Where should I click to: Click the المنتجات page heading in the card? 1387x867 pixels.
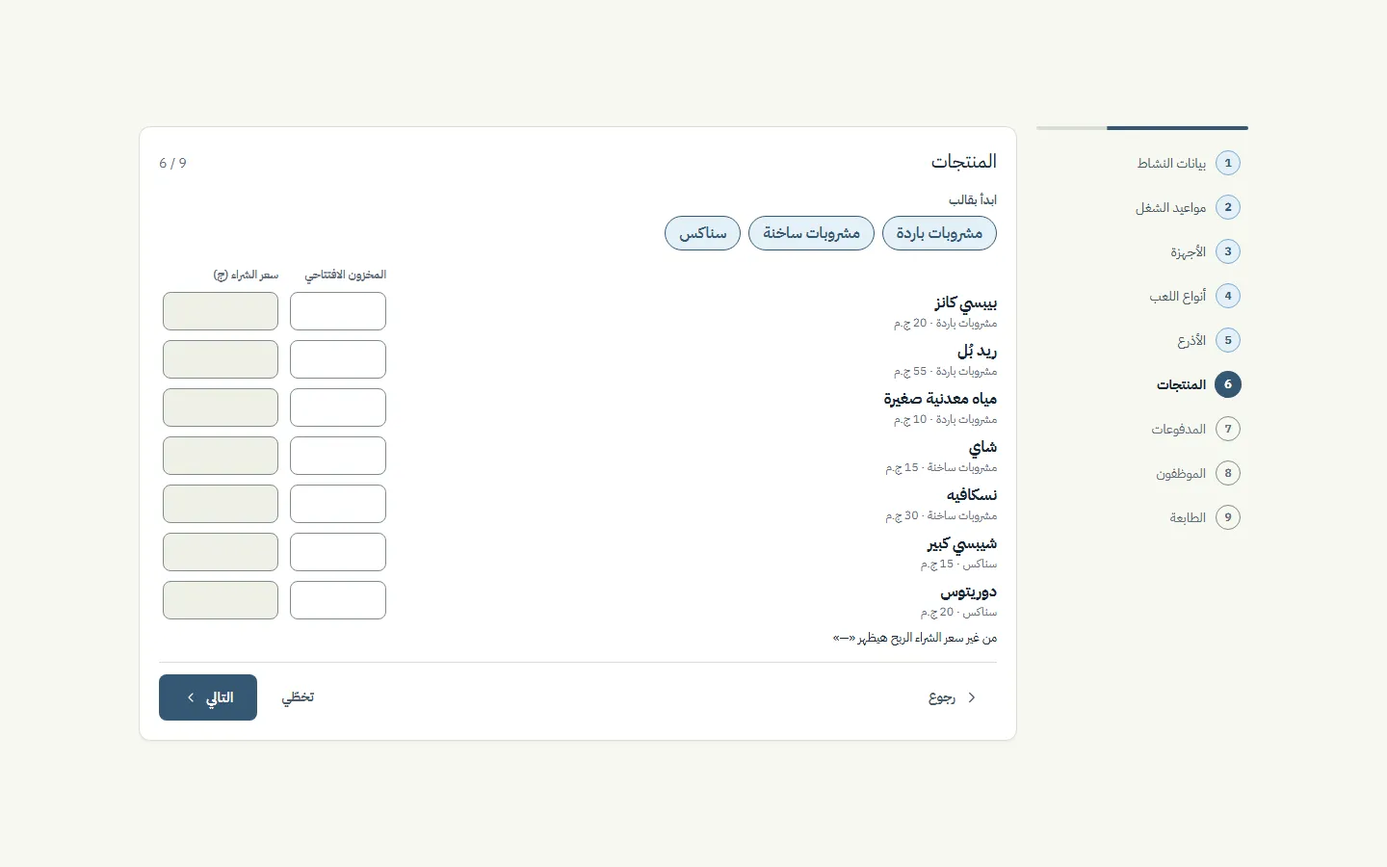point(963,162)
